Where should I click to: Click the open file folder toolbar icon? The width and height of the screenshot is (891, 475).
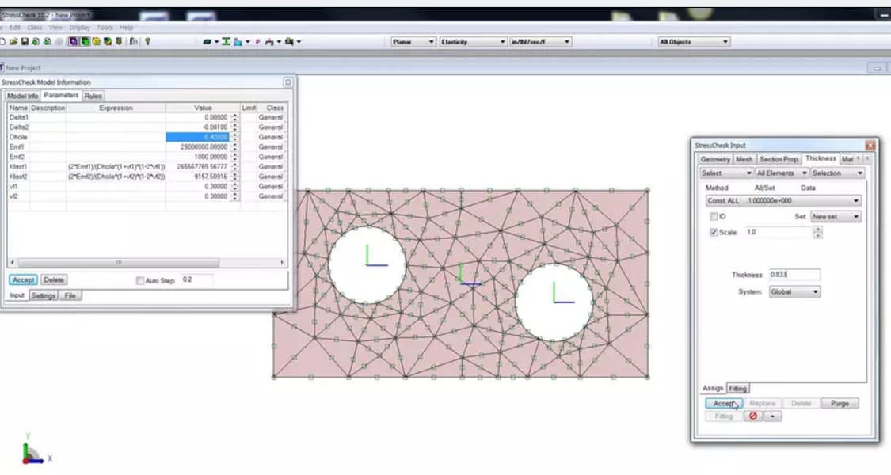pos(13,42)
